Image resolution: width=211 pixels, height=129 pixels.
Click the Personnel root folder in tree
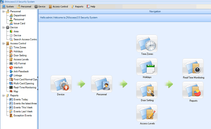click(x=14, y=11)
